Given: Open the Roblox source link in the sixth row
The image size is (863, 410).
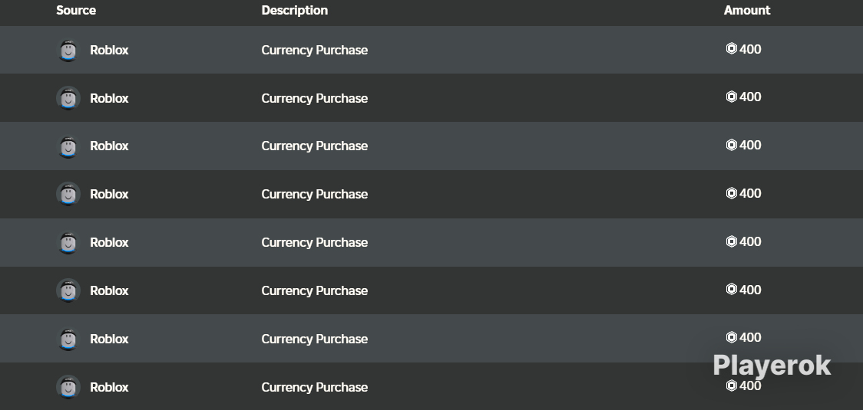Looking at the screenshot, I should coord(109,290).
